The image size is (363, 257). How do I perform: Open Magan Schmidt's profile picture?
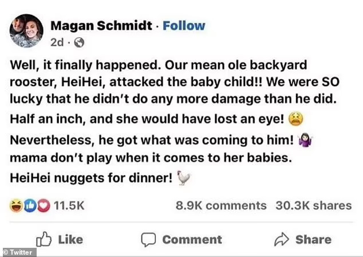click(x=27, y=30)
